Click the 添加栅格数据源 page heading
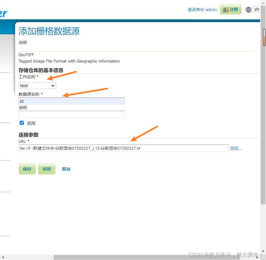Screen dimensions: 266x260 (x=49, y=31)
